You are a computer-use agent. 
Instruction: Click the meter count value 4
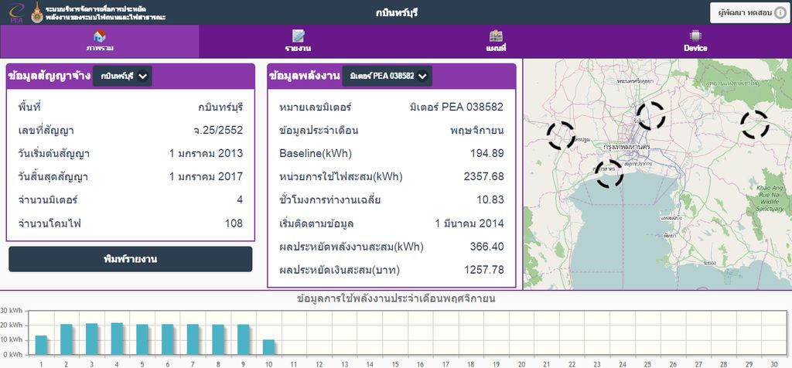(240, 200)
